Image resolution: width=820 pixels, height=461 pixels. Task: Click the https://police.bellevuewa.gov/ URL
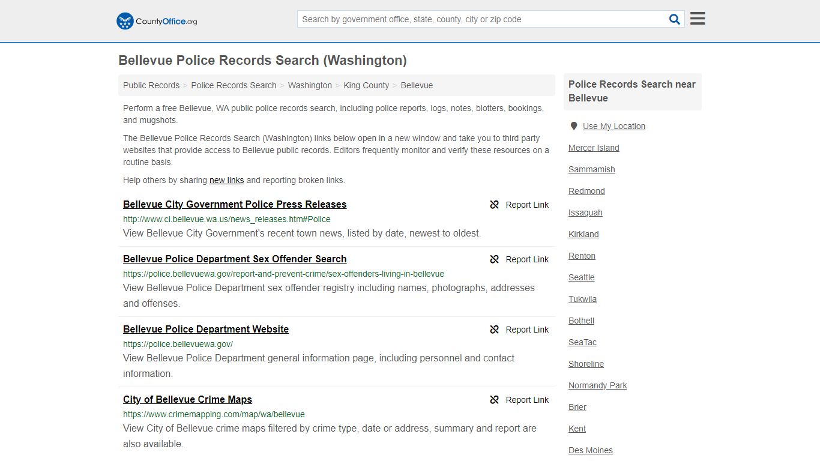click(x=178, y=344)
